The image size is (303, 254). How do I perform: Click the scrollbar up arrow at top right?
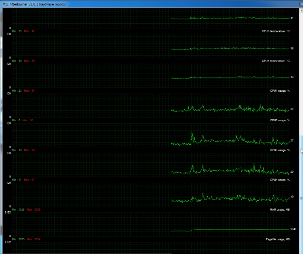coord(301,10)
